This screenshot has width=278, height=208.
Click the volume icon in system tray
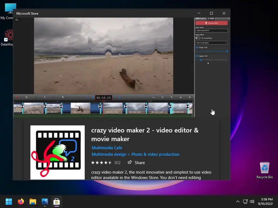pos(252,201)
